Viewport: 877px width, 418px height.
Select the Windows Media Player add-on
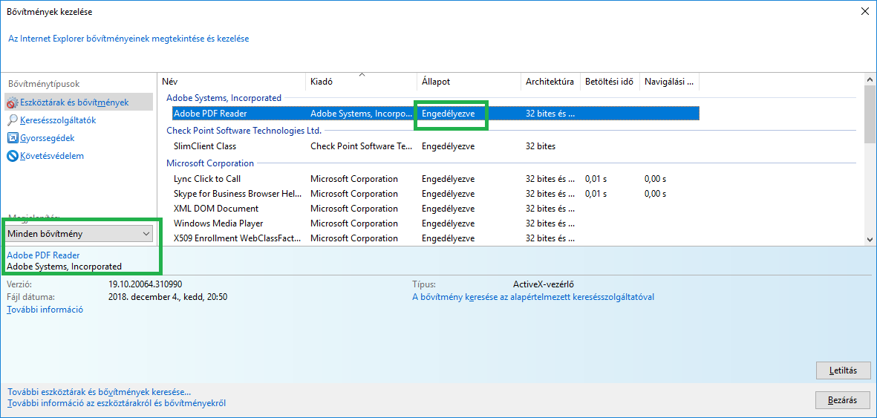tap(218, 223)
